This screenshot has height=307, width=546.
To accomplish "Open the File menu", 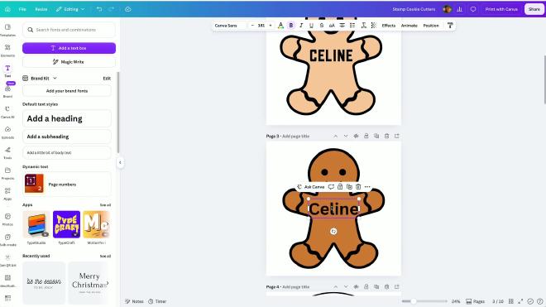I will [x=22, y=9].
